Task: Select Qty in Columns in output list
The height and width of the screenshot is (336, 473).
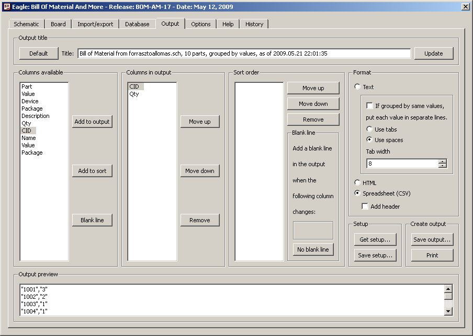Action: click(x=134, y=94)
